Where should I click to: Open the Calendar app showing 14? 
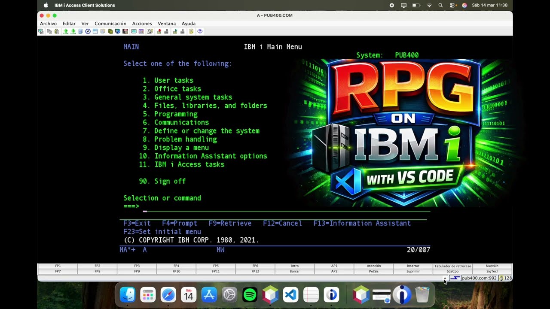189,295
